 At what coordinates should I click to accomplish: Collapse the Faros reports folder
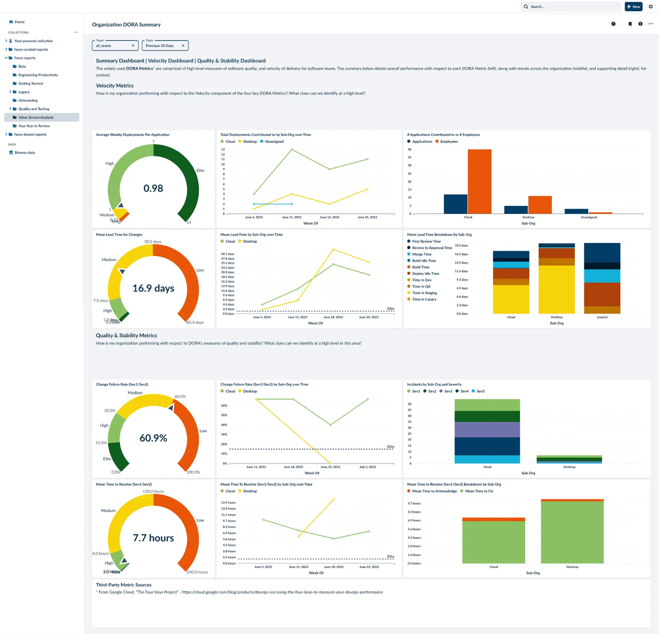pos(6,58)
